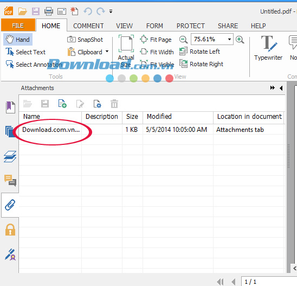297x286 pixels.
Task: Select the Download.com.vn... attachment row
Action: coord(152,130)
